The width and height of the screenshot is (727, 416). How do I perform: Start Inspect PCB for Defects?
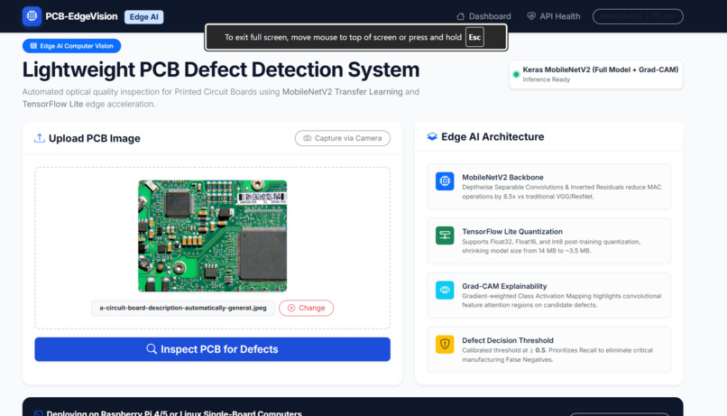[x=212, y=349]
